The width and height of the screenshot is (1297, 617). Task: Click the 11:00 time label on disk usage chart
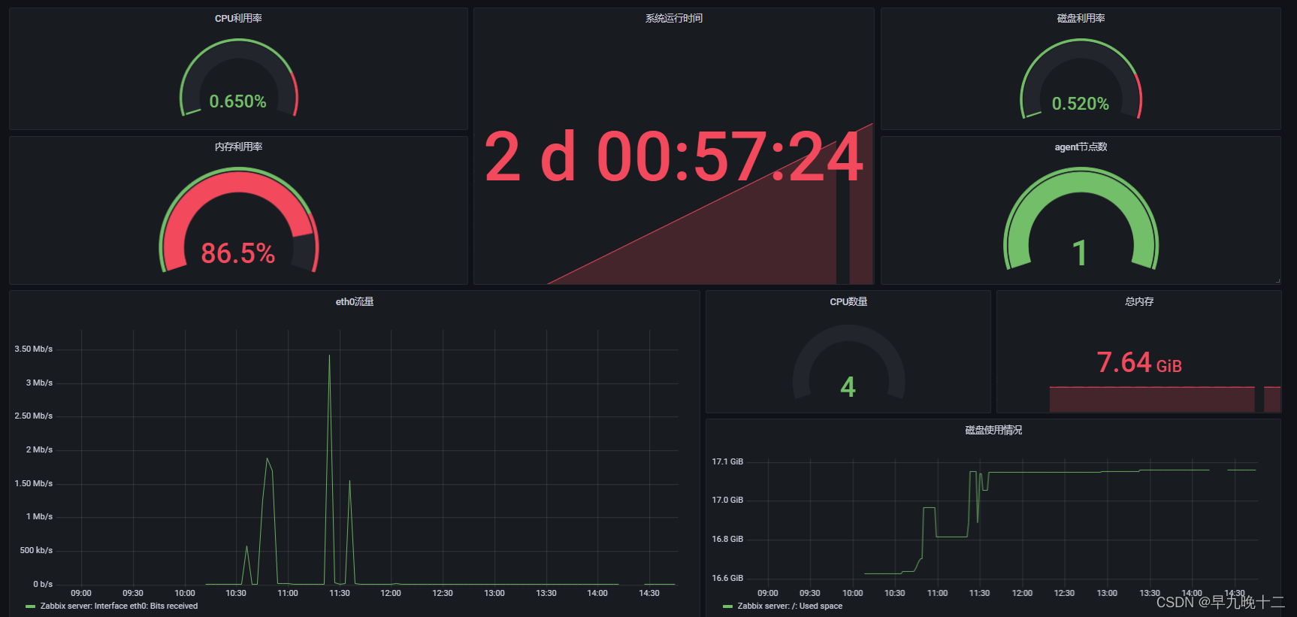click(x=937, y=593)
